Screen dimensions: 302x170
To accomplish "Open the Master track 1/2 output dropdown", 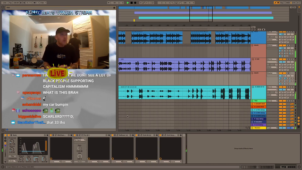I will [x=272, y=128].
